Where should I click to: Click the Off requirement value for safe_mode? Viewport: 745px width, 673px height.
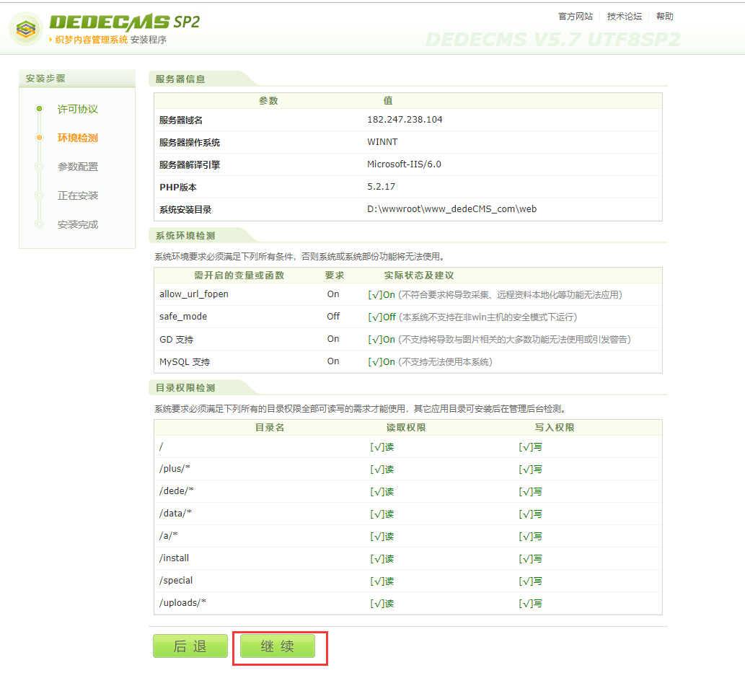click(x=333, y=317)
